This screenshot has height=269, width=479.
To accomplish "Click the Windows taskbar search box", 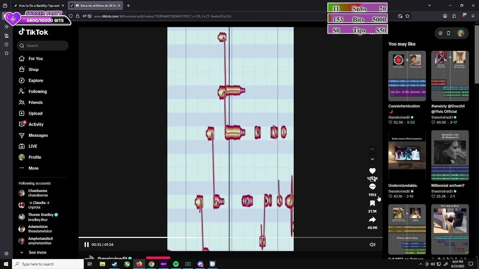I will coord(48,264).
